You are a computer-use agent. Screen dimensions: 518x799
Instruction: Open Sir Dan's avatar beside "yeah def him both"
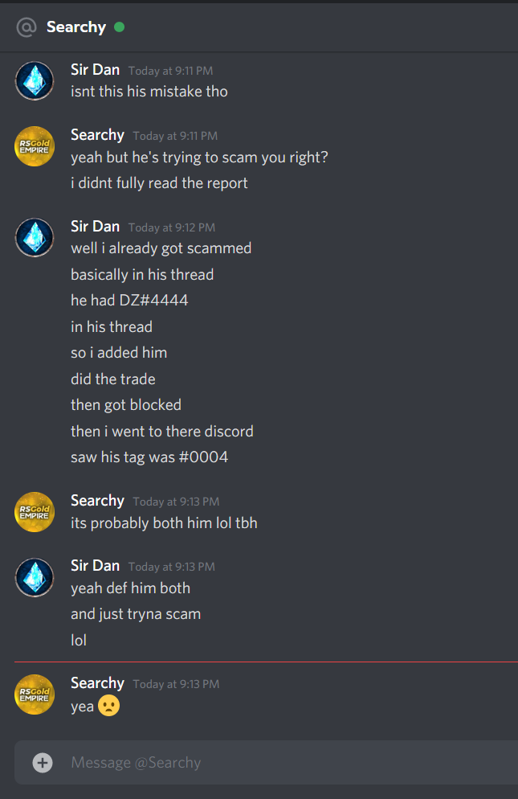click(x=35, y=577)
